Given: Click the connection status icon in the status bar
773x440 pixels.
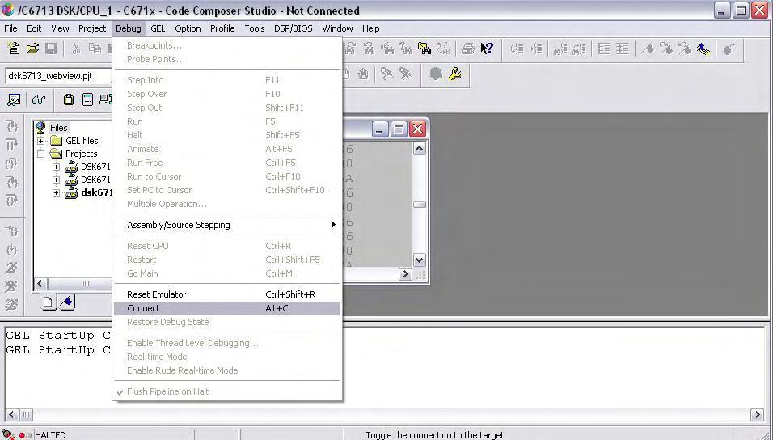Looking at the screenshot, I should point(8,434).
